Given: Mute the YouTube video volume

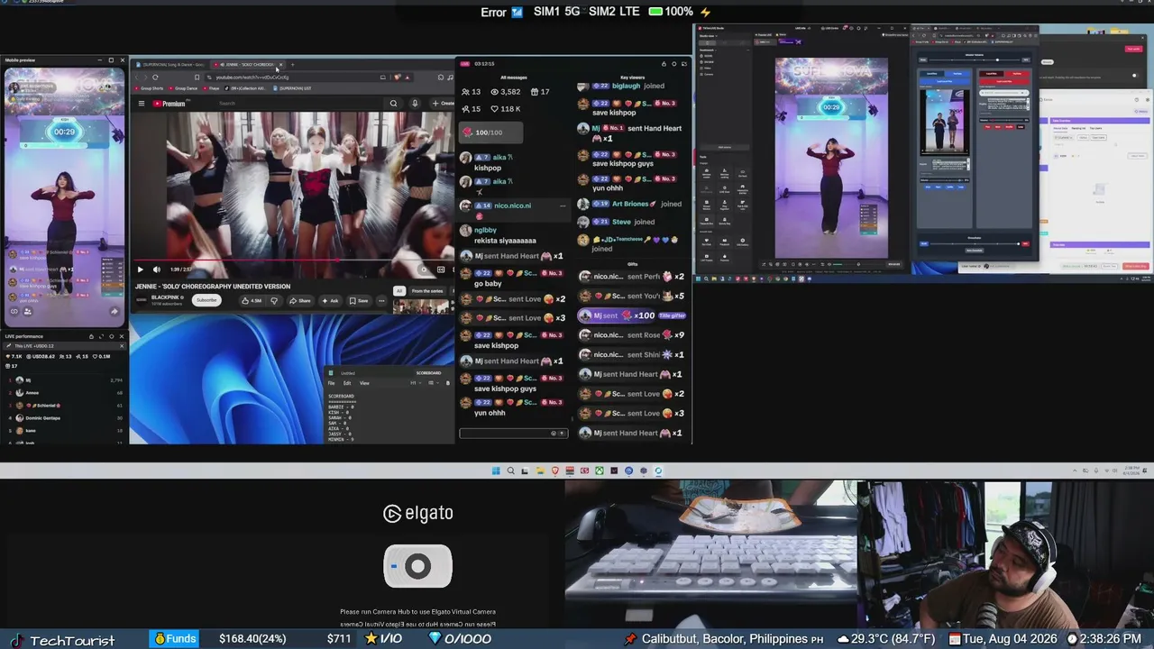Looking at the screenshot, I should (x=157, y=270).
